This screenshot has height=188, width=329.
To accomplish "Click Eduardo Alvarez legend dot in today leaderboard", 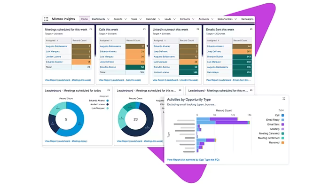I will point(108,101).
